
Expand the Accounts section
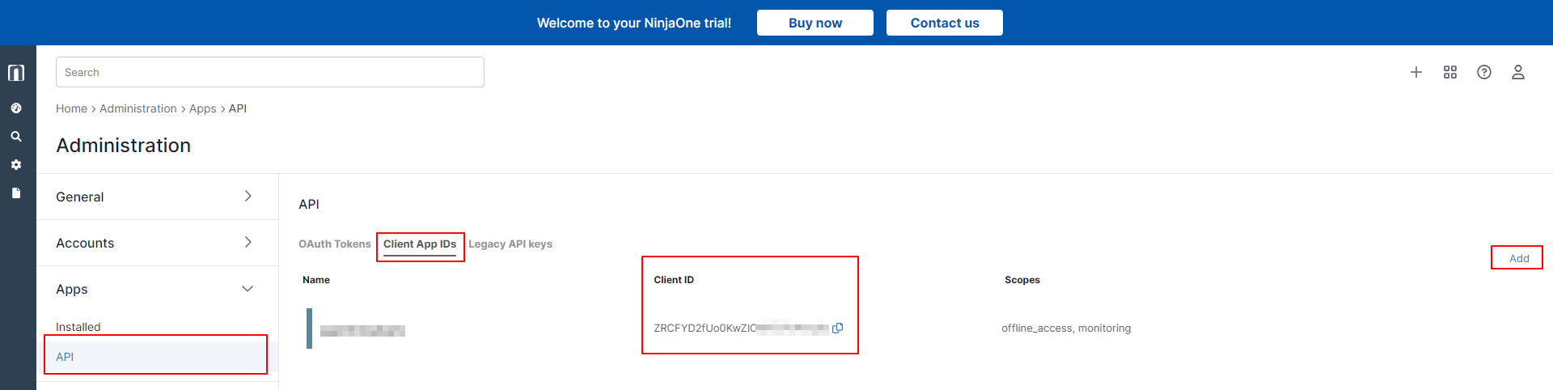click(154, 243)
